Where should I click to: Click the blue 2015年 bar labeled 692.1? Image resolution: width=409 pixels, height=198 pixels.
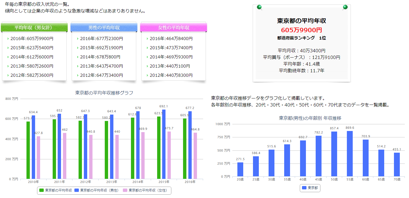coord(164,144)
